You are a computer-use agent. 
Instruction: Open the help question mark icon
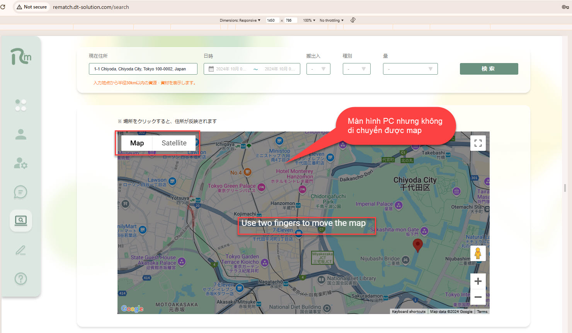21,278
